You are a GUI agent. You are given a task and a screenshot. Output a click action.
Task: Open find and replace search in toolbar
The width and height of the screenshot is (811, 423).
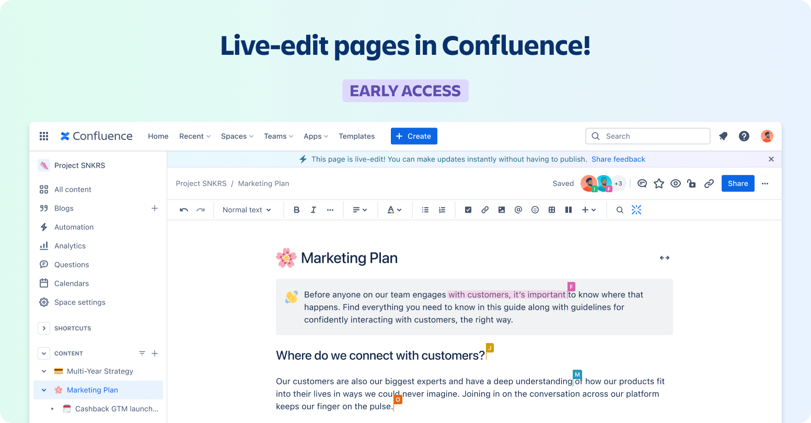[620, 210]
